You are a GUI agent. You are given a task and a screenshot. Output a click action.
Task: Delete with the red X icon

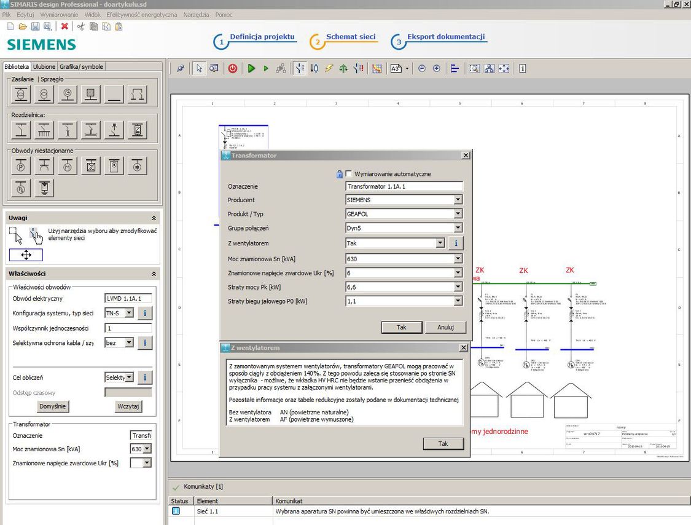64,26
